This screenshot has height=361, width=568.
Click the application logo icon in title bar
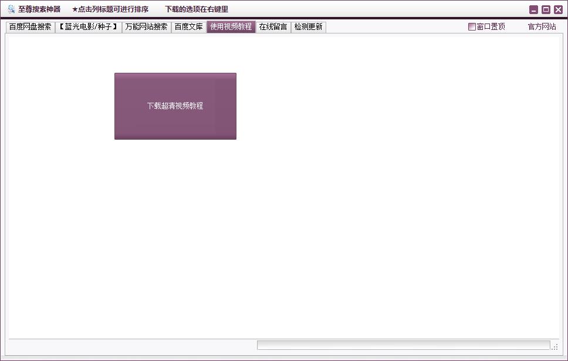tap(9, 9)
